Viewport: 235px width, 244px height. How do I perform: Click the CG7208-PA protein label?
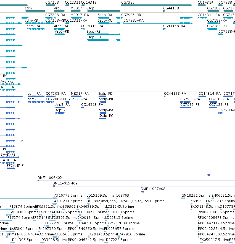[x=56, y=94]
